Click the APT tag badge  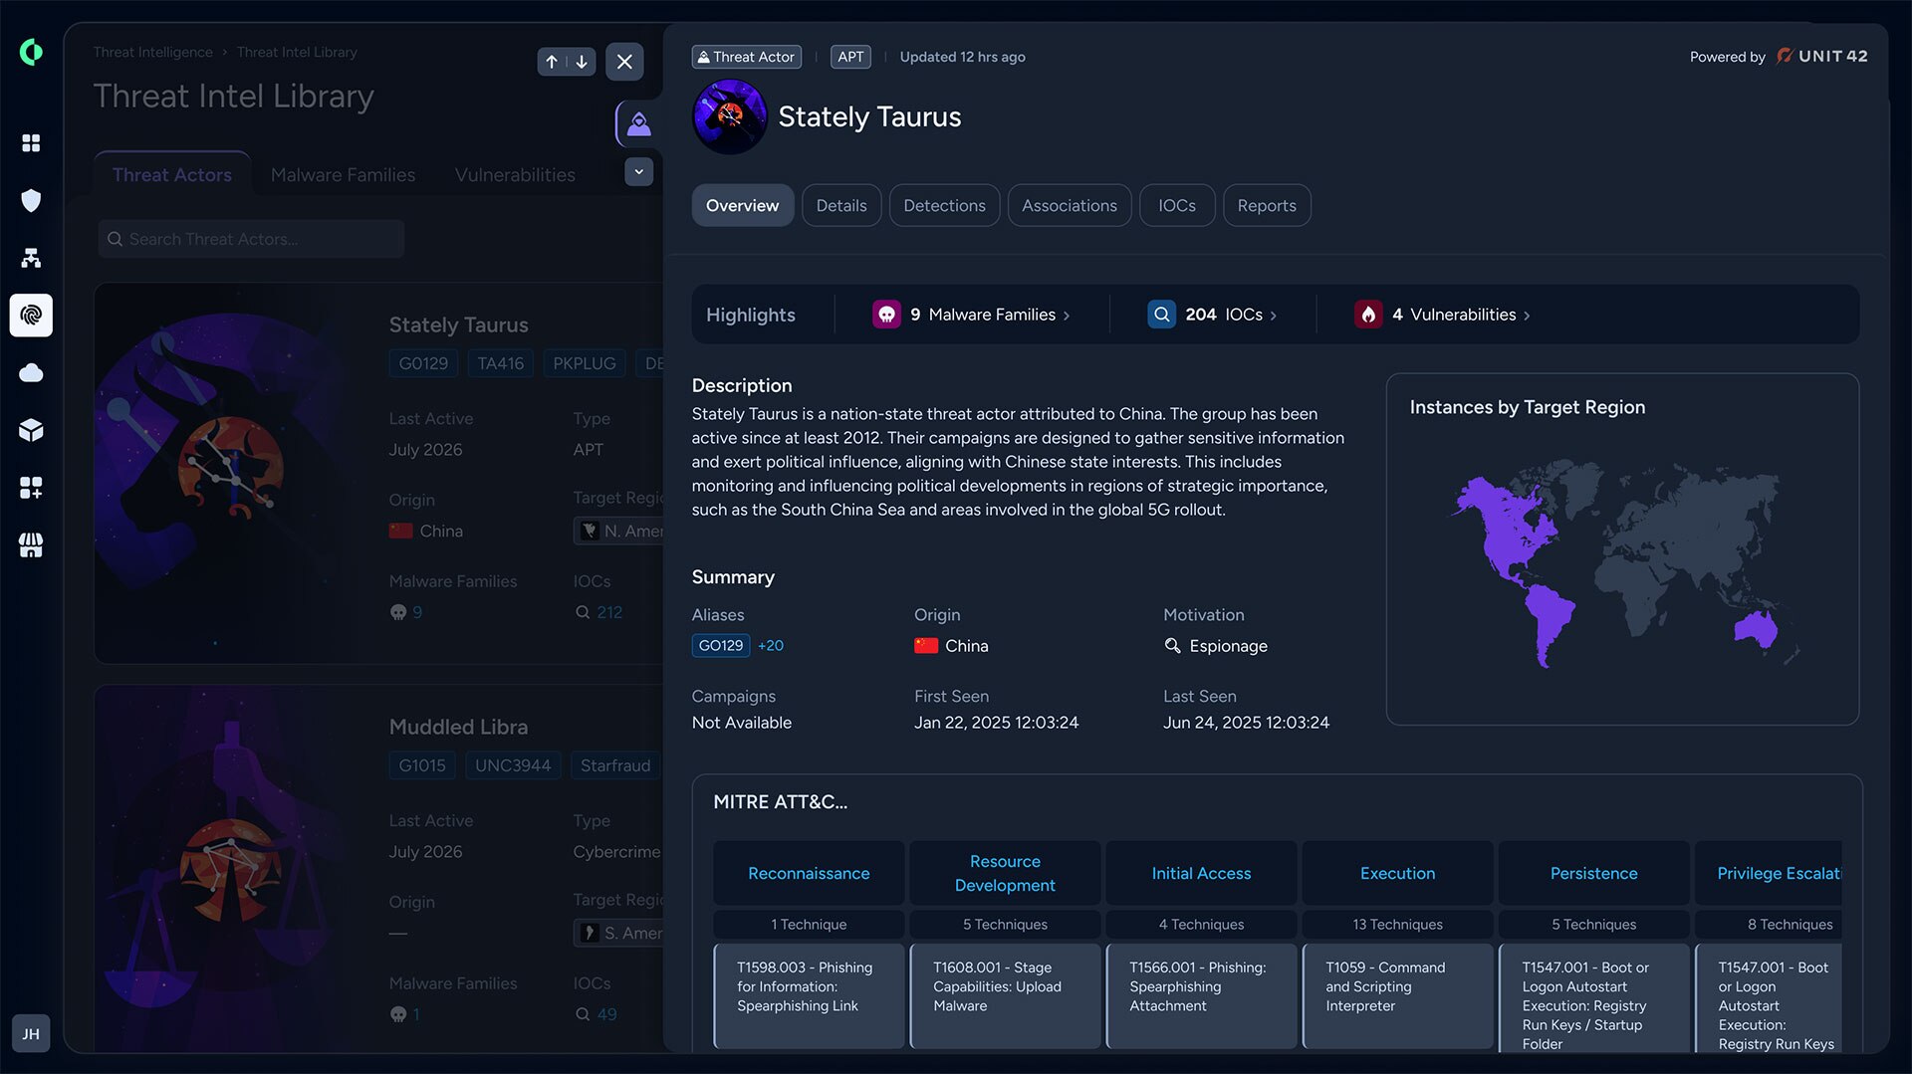point(850,57)
